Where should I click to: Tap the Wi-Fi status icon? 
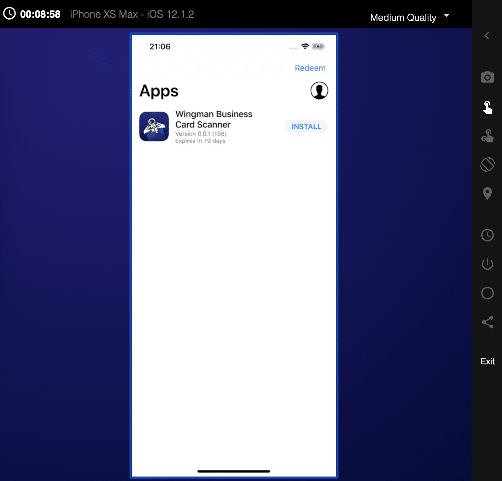(x=305, y=46)
